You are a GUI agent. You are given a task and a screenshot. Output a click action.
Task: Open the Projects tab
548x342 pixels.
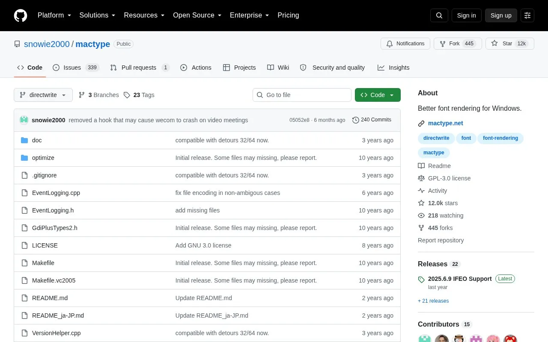click(239, 68)
